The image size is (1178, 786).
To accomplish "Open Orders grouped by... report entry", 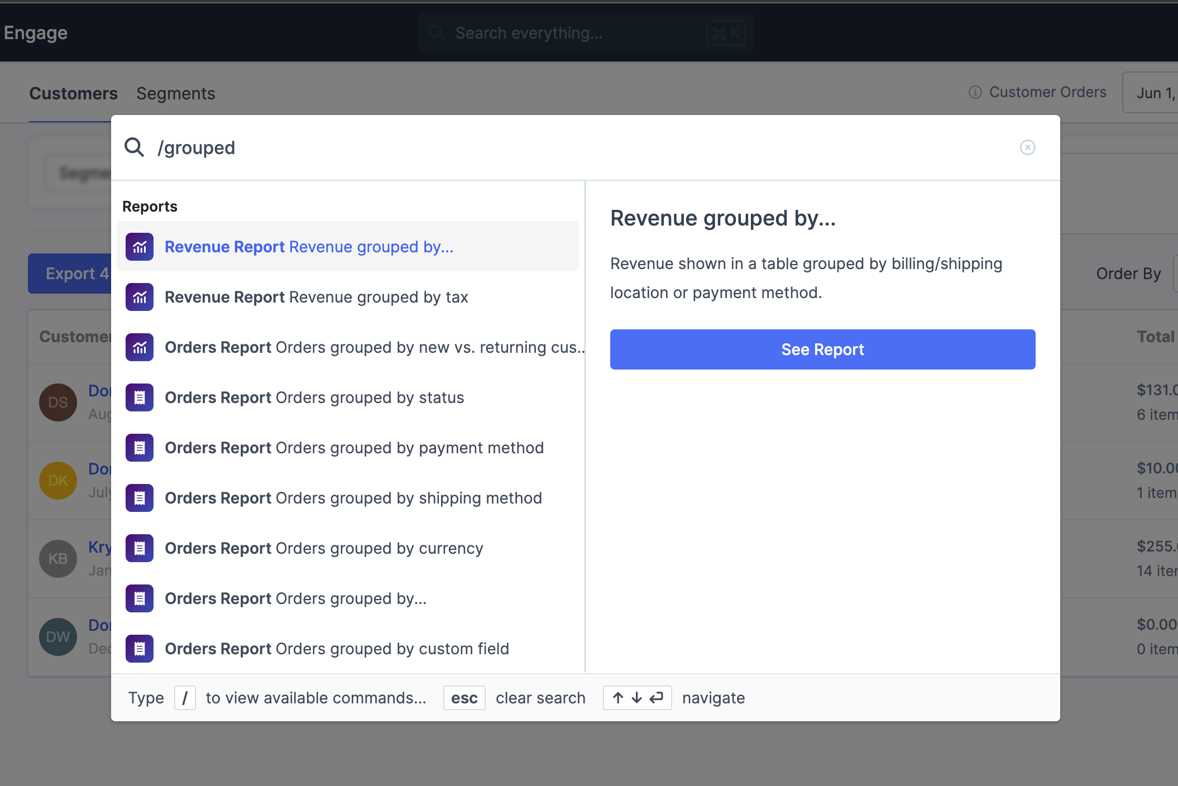I will coord(295,598).
